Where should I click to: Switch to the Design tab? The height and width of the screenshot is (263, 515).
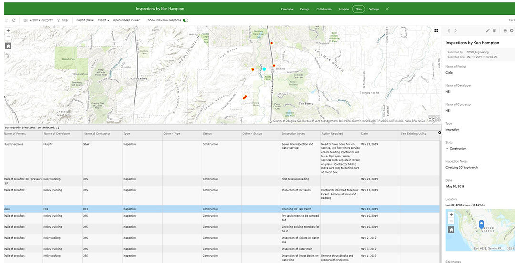click(305, 9)
